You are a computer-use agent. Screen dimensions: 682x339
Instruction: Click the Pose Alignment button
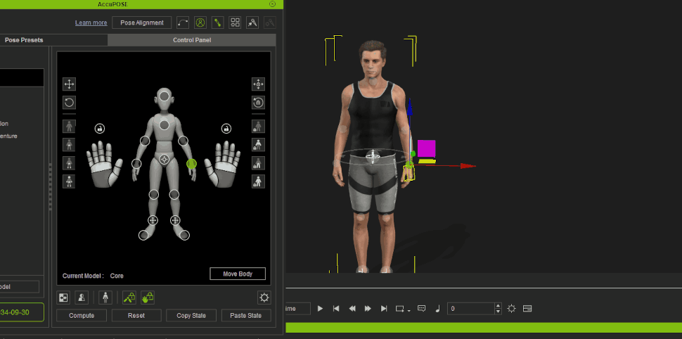pos(142,23)
